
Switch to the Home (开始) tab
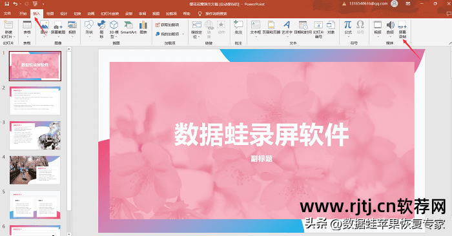23,14
